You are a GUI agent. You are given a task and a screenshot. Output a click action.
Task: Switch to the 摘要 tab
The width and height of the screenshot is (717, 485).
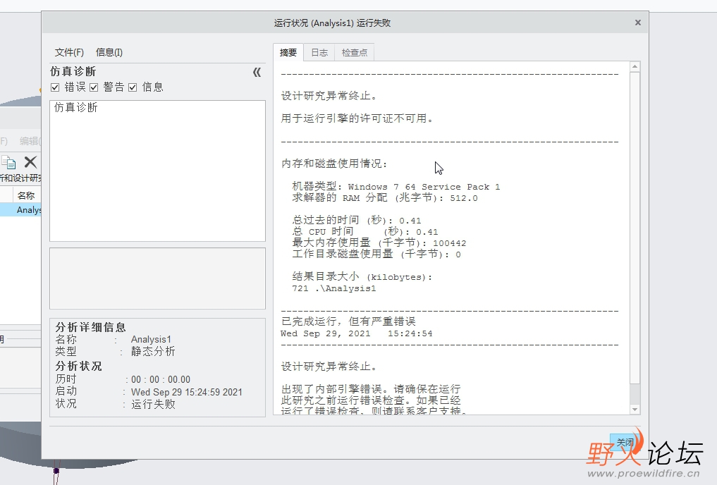click(288, 53)
